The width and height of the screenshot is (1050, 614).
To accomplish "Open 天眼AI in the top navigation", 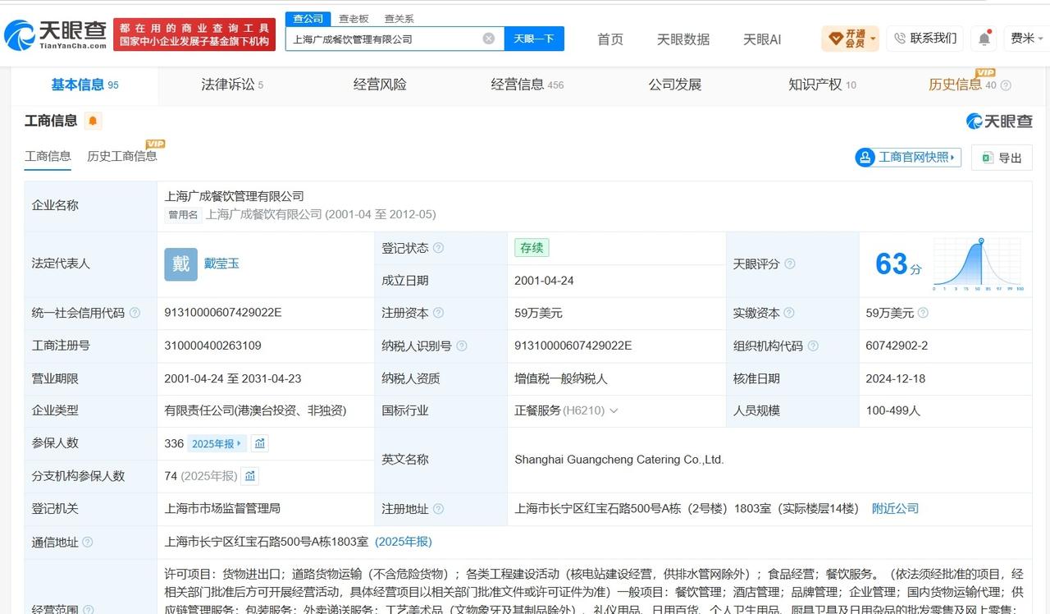I will pos(762,39).
